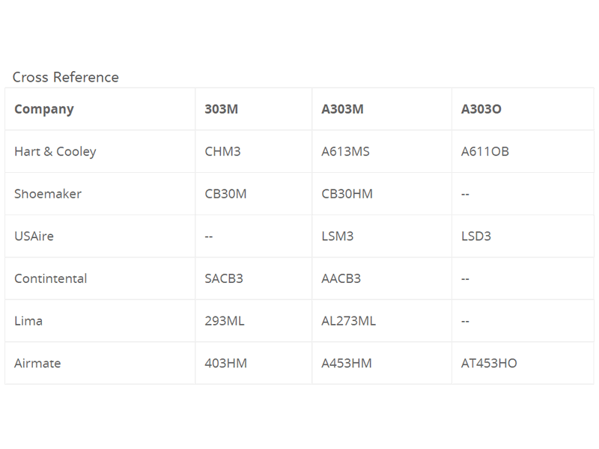This screenshot has height=449, width=599.
Task: Click the Cross Reference heading
Action: (x=65, y=77)
